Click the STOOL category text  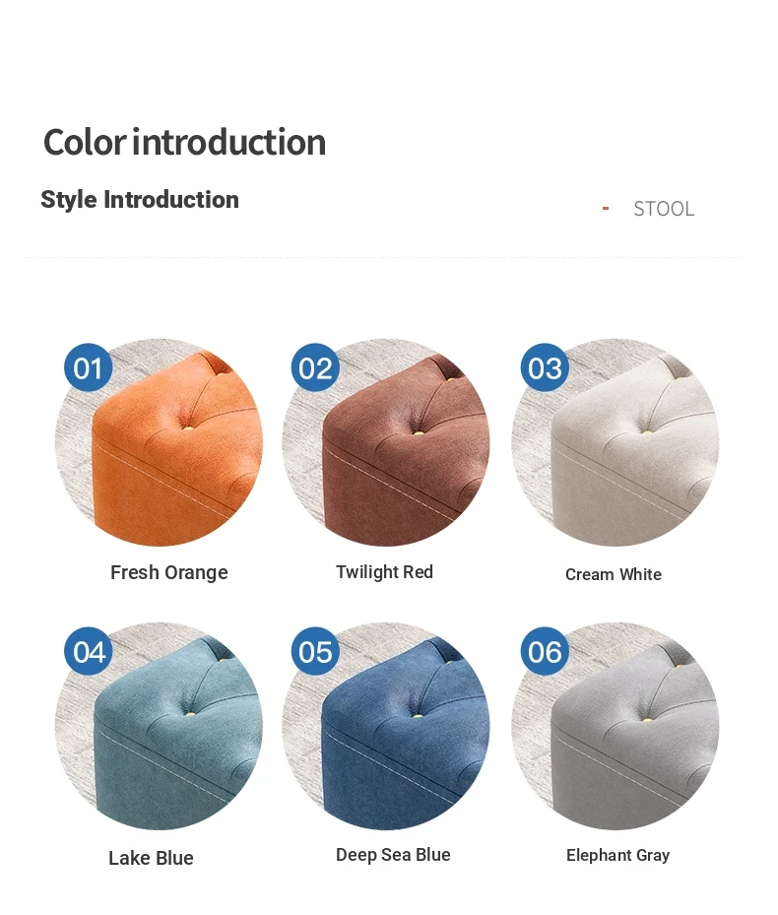pyautogui.click(x=664, y=209)
